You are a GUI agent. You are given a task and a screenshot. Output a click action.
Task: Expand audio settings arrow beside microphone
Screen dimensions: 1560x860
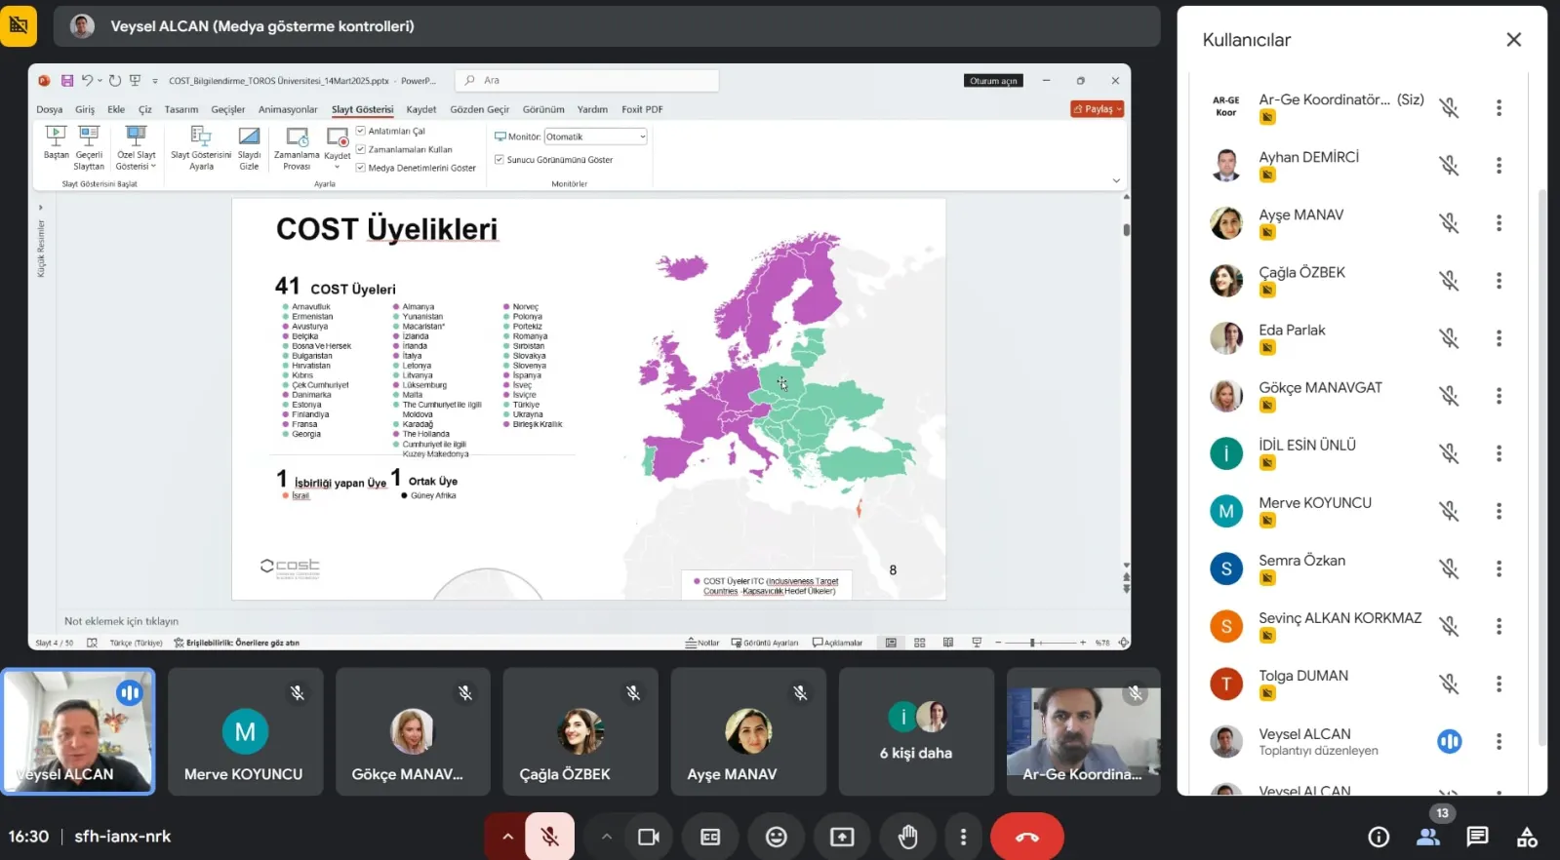coord(507,837)
